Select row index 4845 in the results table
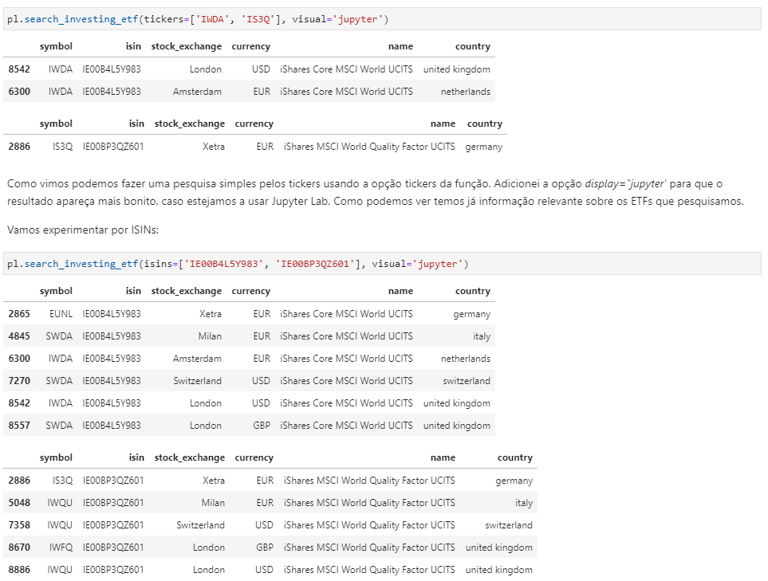 click(x=19, y=336)
